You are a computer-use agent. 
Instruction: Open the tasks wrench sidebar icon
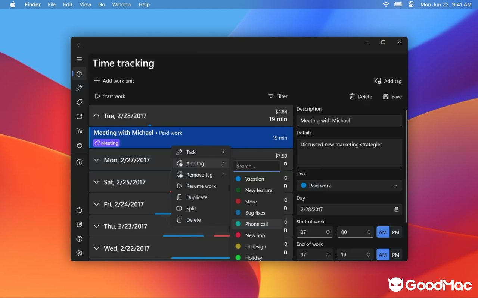pos(79,88)
